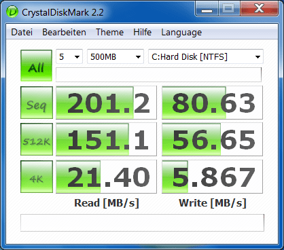Click the 512K read result 151.1

point(106,139)
